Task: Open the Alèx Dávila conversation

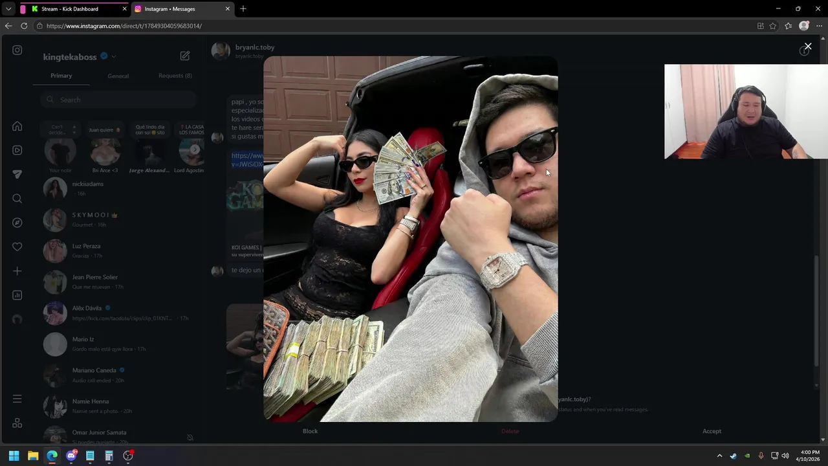Action: (118, 313)
